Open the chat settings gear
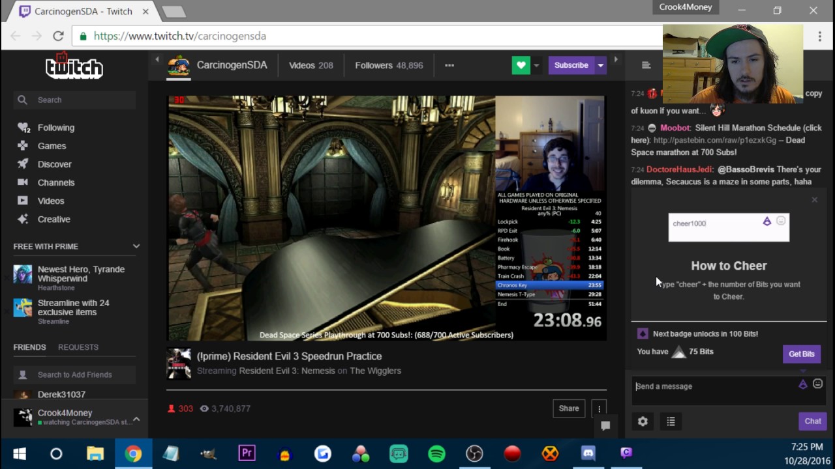835x469 pixels. [x=643, y=421]
